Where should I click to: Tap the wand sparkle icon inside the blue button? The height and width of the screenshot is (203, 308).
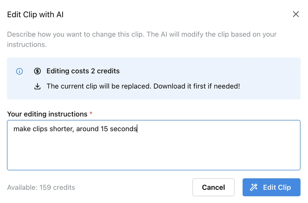pyautogui.click(x=253, y=187)
